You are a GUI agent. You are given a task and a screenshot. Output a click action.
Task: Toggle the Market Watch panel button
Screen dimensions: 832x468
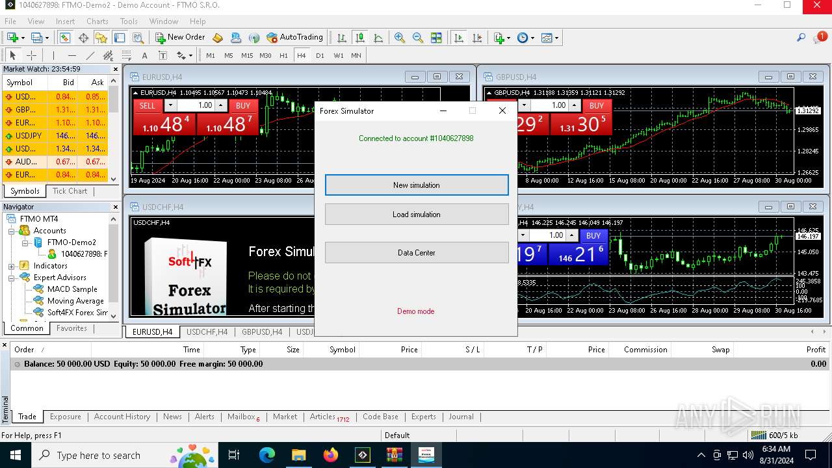65,38
